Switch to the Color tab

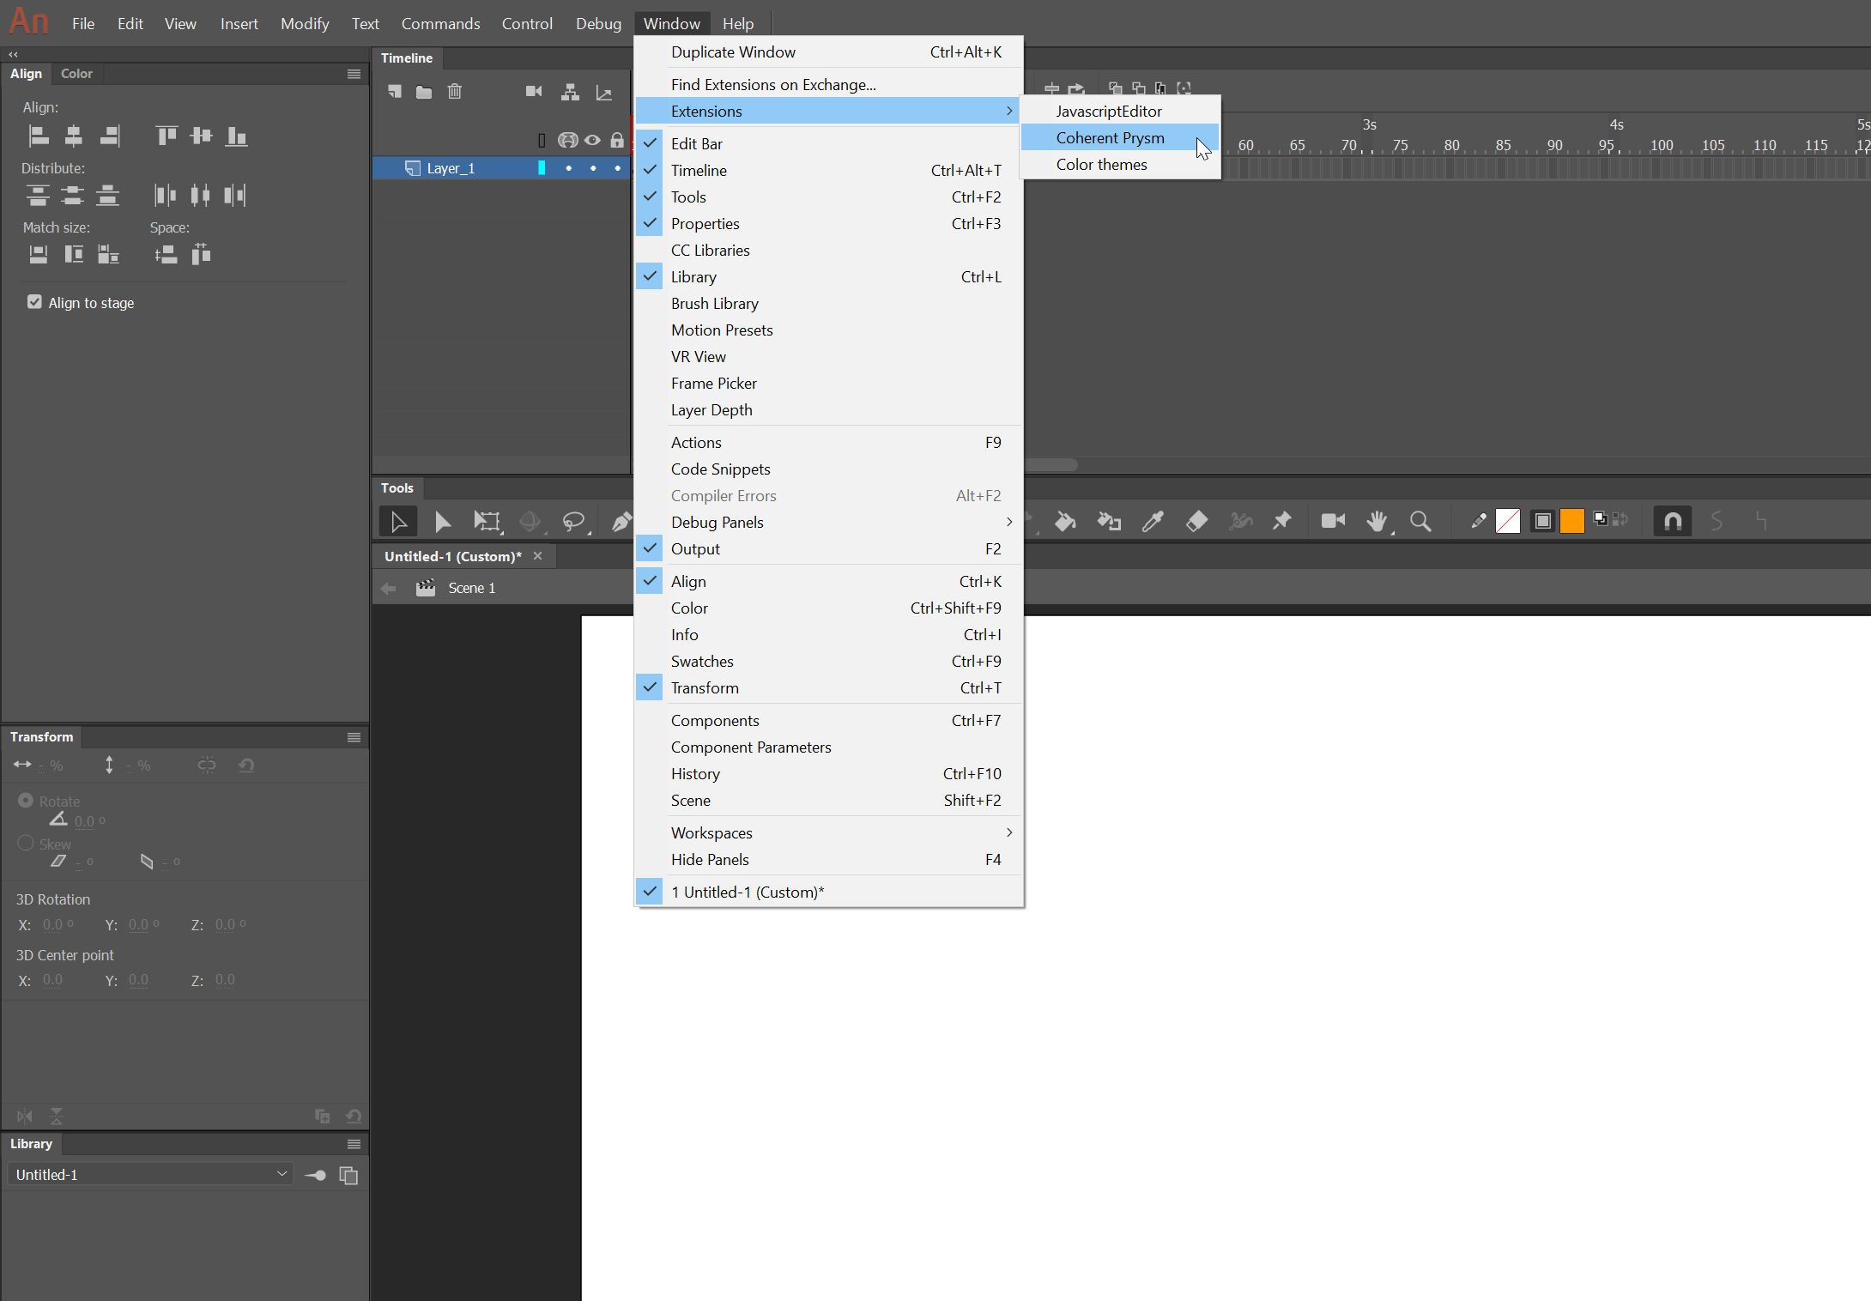click(x=76, y=74)
